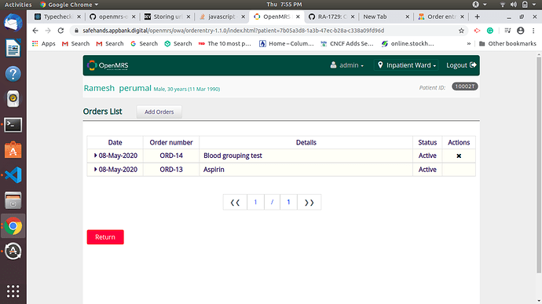
Task: Go to next page of orders
Action: point(309,203)
